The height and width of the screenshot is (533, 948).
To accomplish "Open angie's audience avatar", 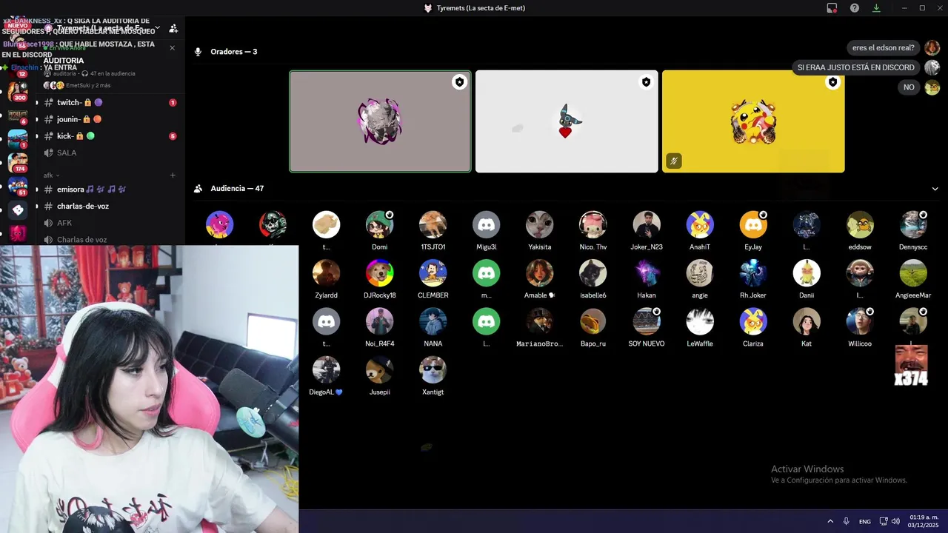I will (x=699, y=273).
